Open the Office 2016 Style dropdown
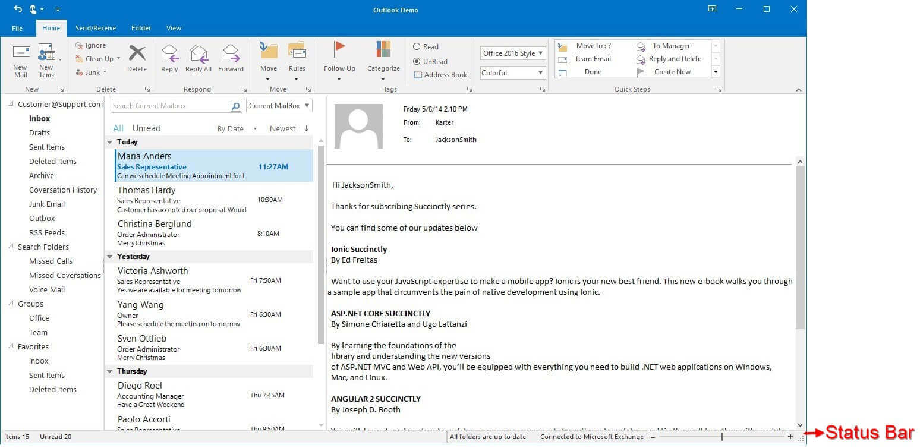This screenshot has height=448, width=920. pos(512,53)
